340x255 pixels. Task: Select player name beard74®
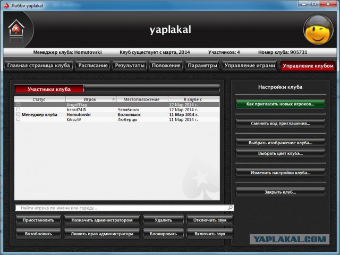point(76,110)
